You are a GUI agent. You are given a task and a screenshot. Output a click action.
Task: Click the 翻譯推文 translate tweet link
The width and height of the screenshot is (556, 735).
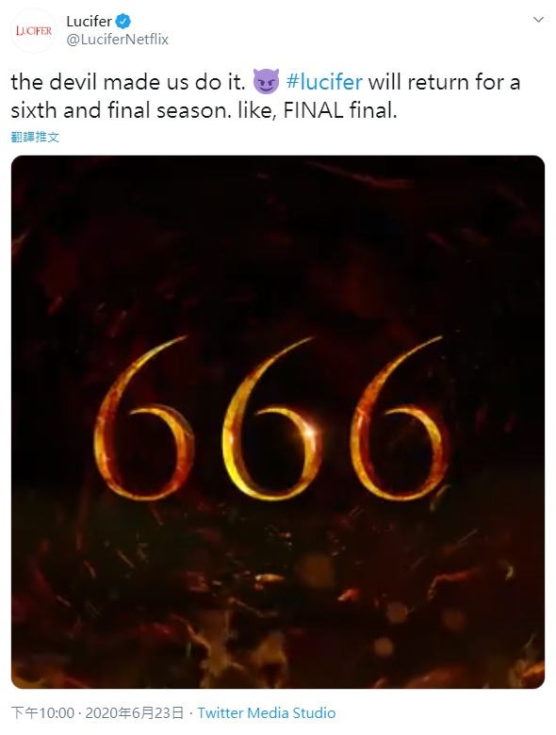(x=35, y=137)
